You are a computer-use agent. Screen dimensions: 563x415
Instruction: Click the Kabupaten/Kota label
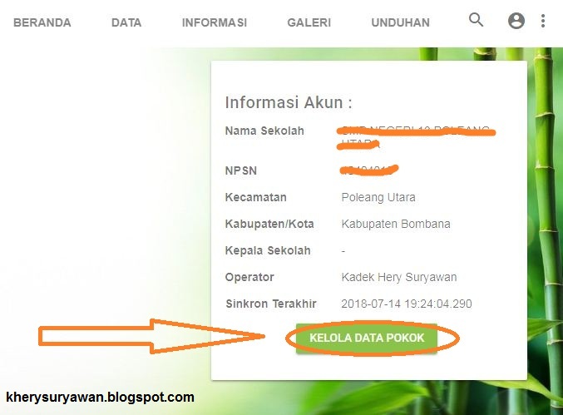click(269, 224)
